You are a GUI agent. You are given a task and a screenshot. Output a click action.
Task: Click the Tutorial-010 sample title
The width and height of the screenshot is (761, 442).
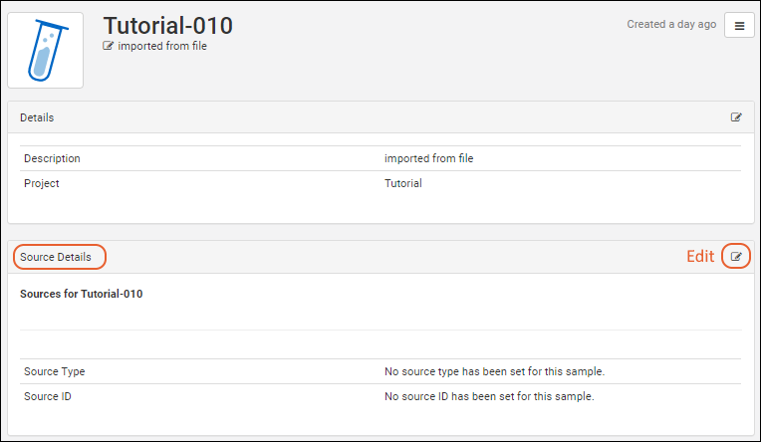point(167,24)
